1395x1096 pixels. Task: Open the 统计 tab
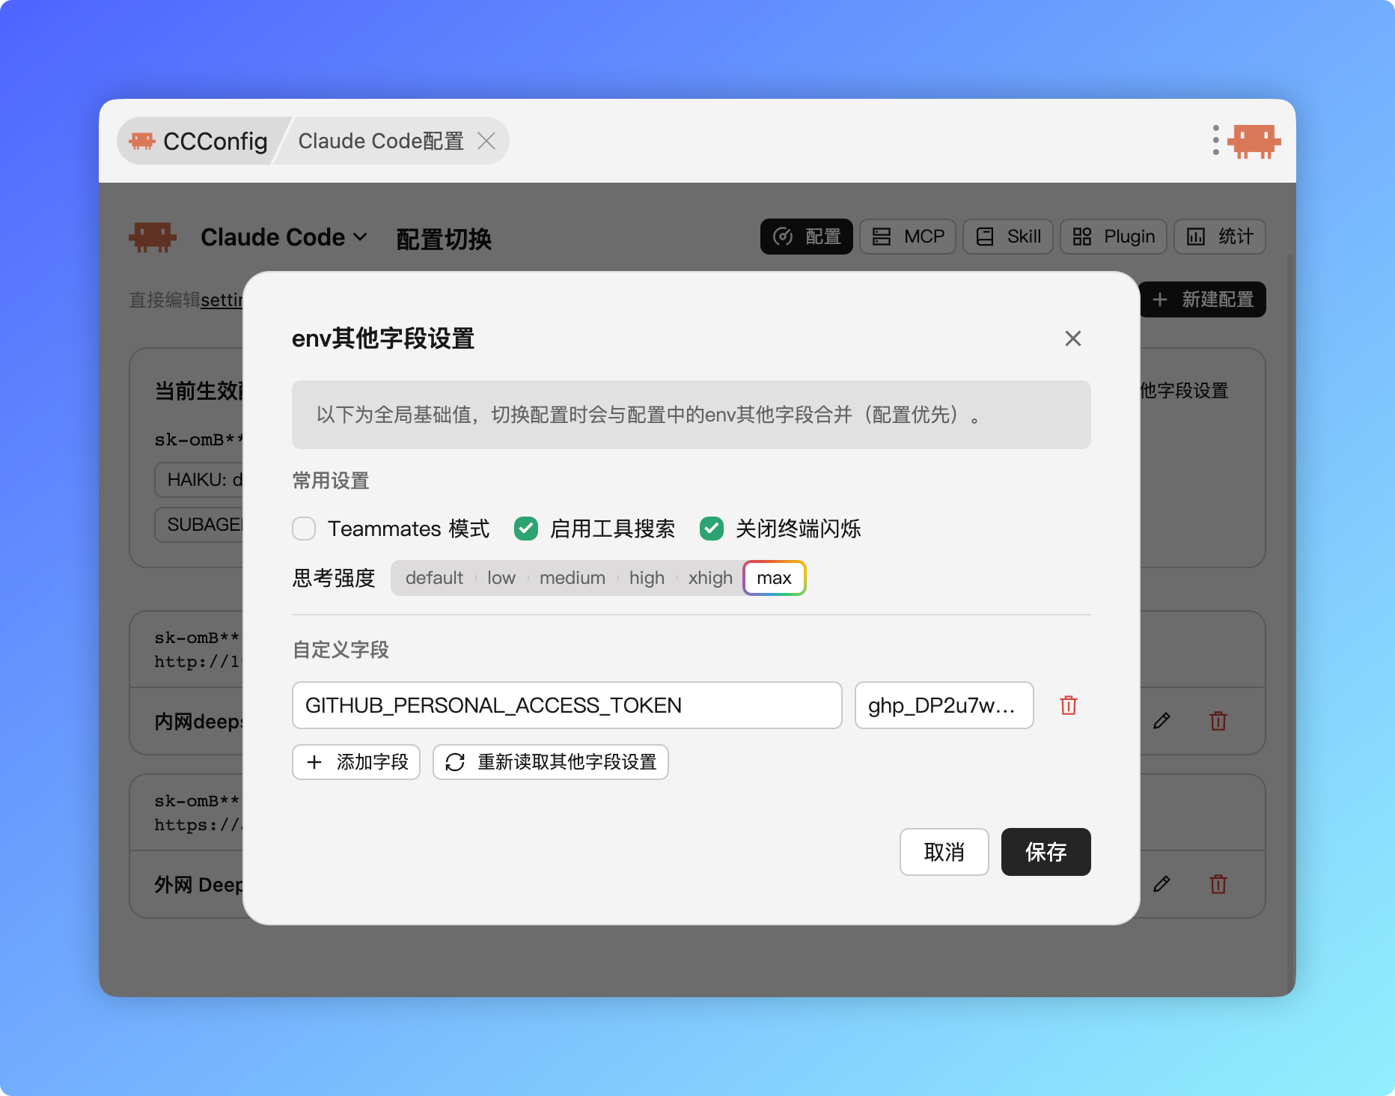point(1220,237)
